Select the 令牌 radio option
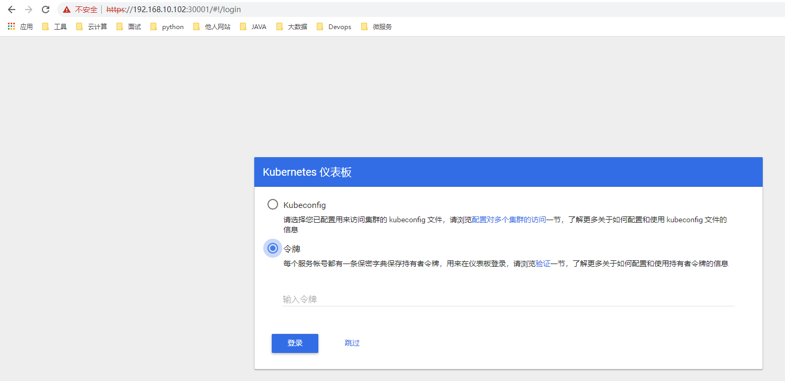785x381 pixels. [272, 248]
